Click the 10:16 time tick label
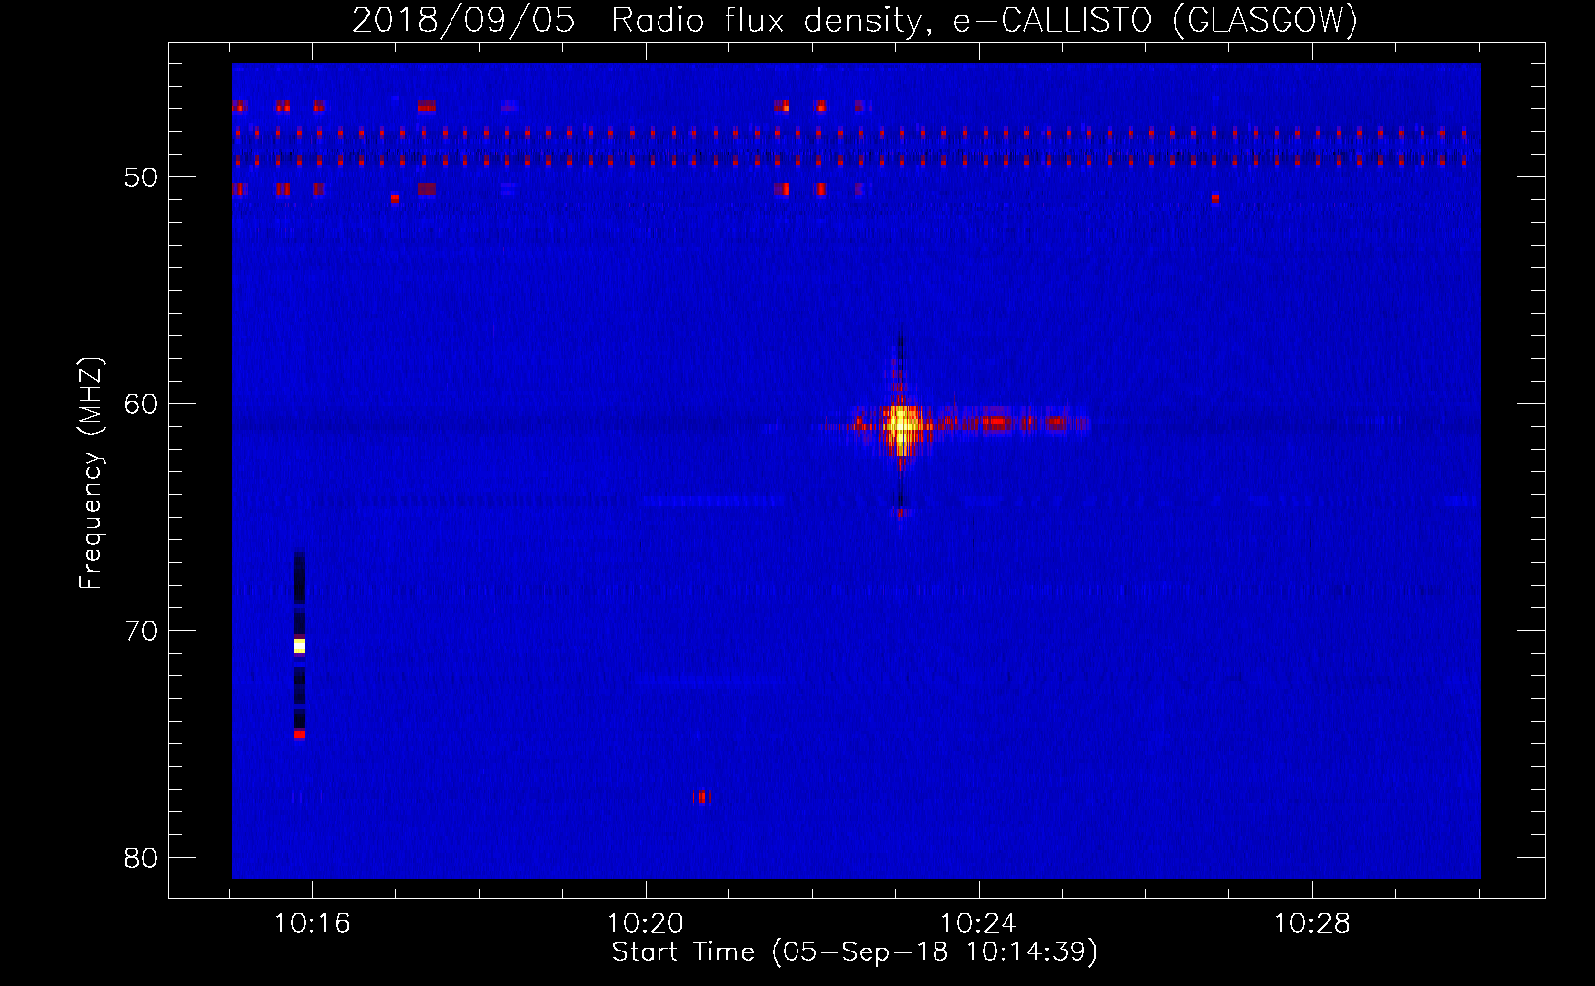The image size is (1595, 986). click(312, 924)
